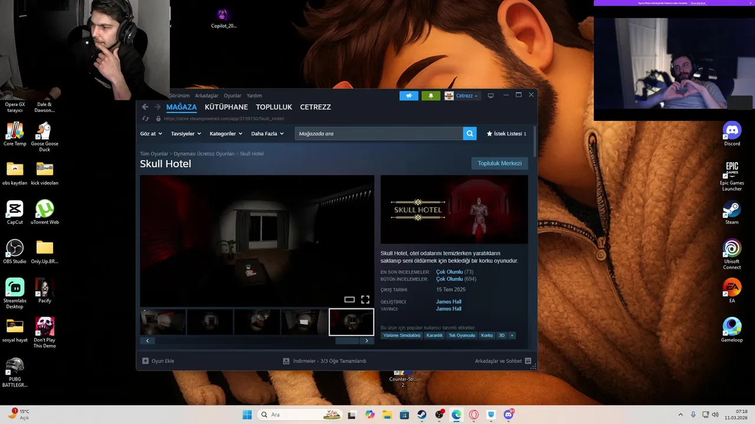Viewport: 755px width, 424px height.
Task: Open the CETREZZ profile tab
Action: tap(316, 107)
